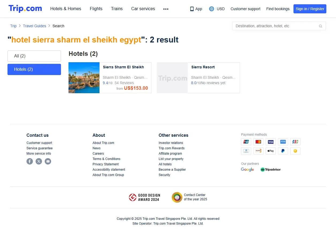The height and width of the screenshot is (246, 336).
Task: Open Trip.com YouTube icon
Action: pyautogui.click(x=48, y=161)
